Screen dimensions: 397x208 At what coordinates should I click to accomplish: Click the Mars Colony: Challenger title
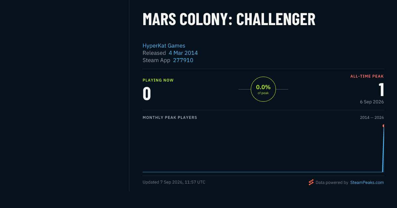(229, 19)
